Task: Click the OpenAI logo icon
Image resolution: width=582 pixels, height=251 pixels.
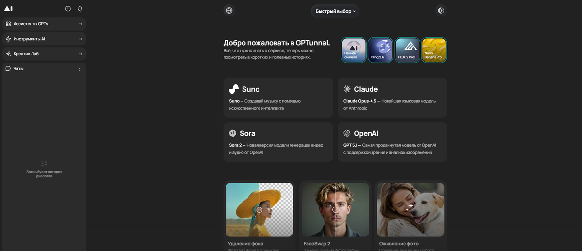Action: tap(347, 133)
